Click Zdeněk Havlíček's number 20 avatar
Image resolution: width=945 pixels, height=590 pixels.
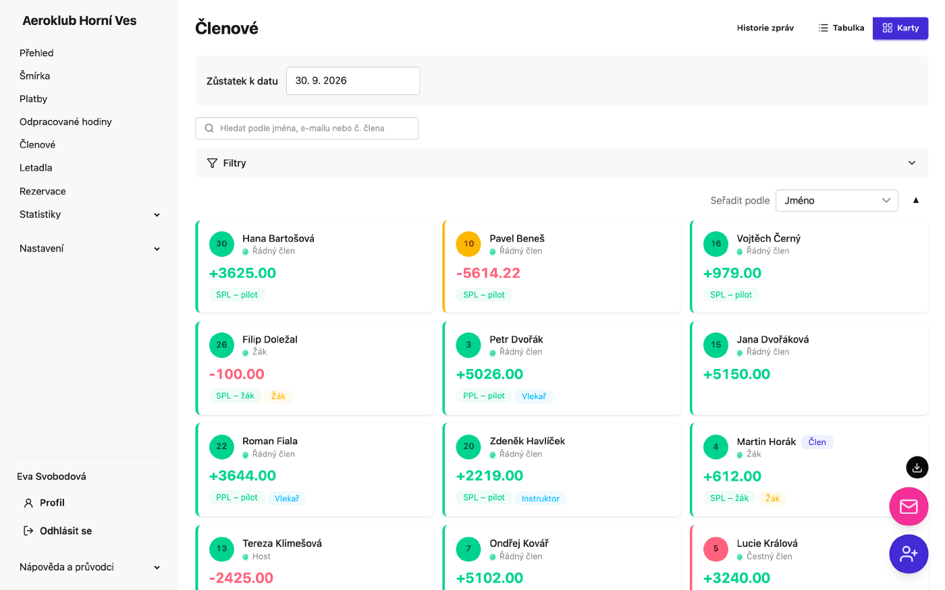click(468, 446)
